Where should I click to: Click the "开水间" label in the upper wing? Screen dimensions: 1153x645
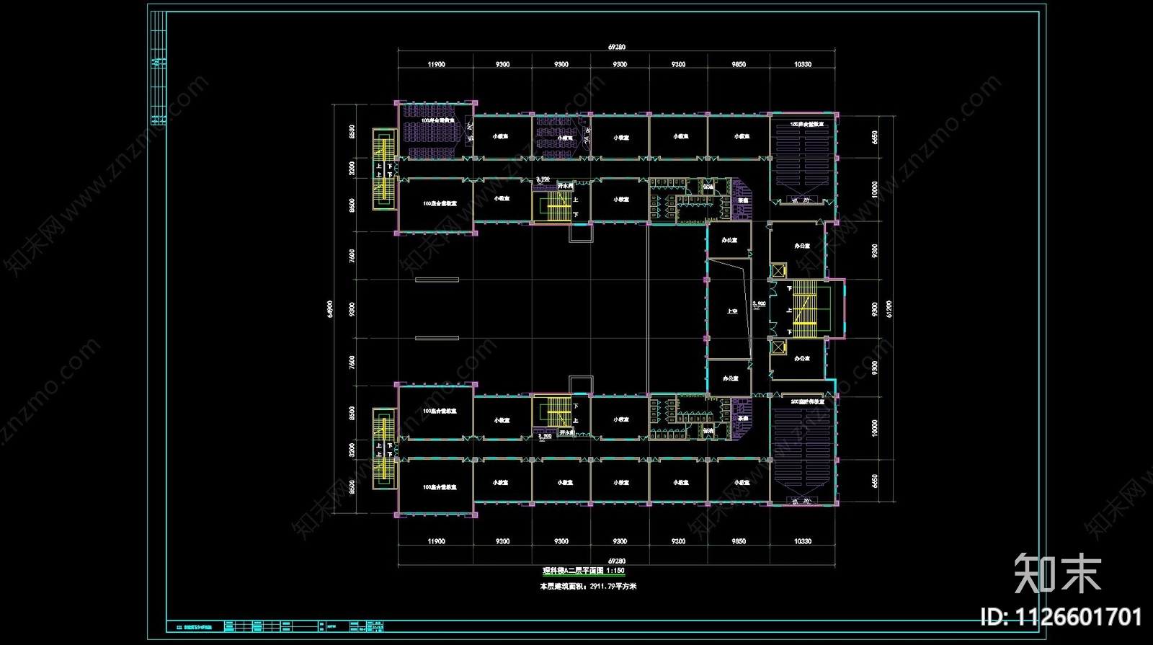click(x=565, y=186)
